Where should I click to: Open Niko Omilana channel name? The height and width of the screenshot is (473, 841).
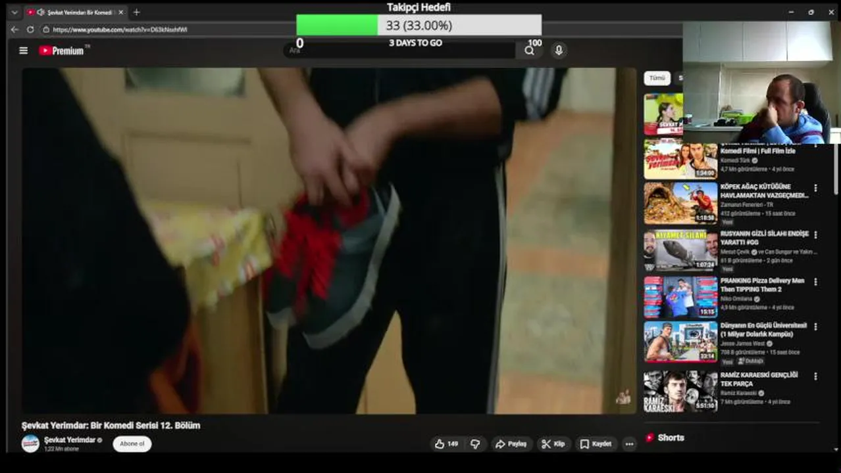(x=738, y=299)
